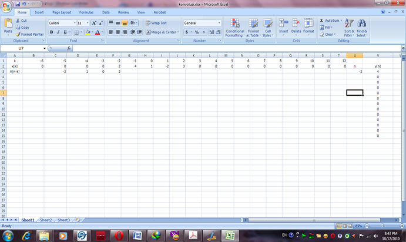Select column V header
406x242 pixels.
click(x=378, y=55)
